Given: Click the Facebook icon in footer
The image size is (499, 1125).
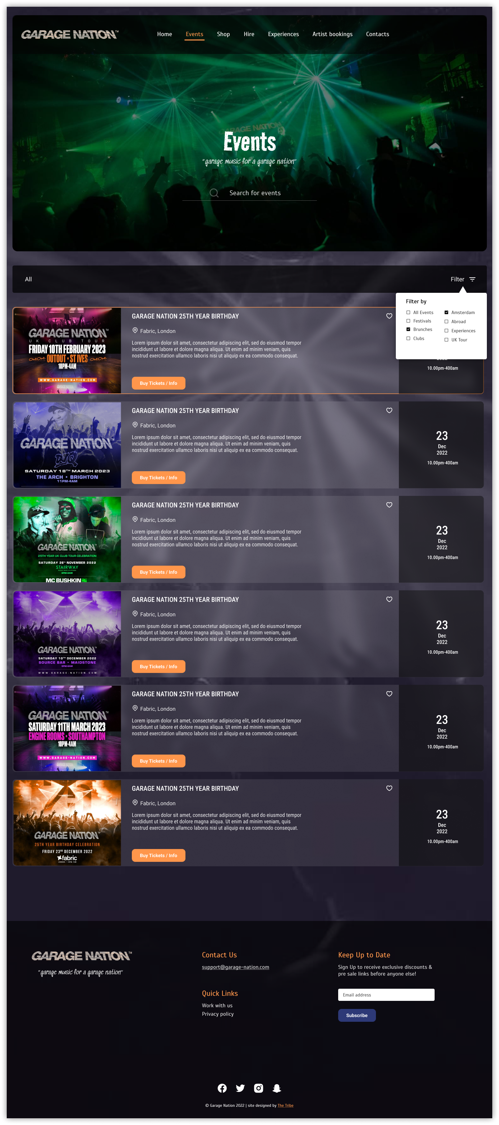Looking at the screenshot, I should (222, 1088).
